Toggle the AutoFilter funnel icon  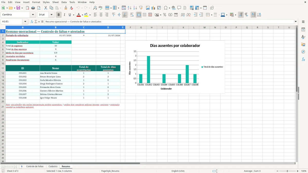141,8
